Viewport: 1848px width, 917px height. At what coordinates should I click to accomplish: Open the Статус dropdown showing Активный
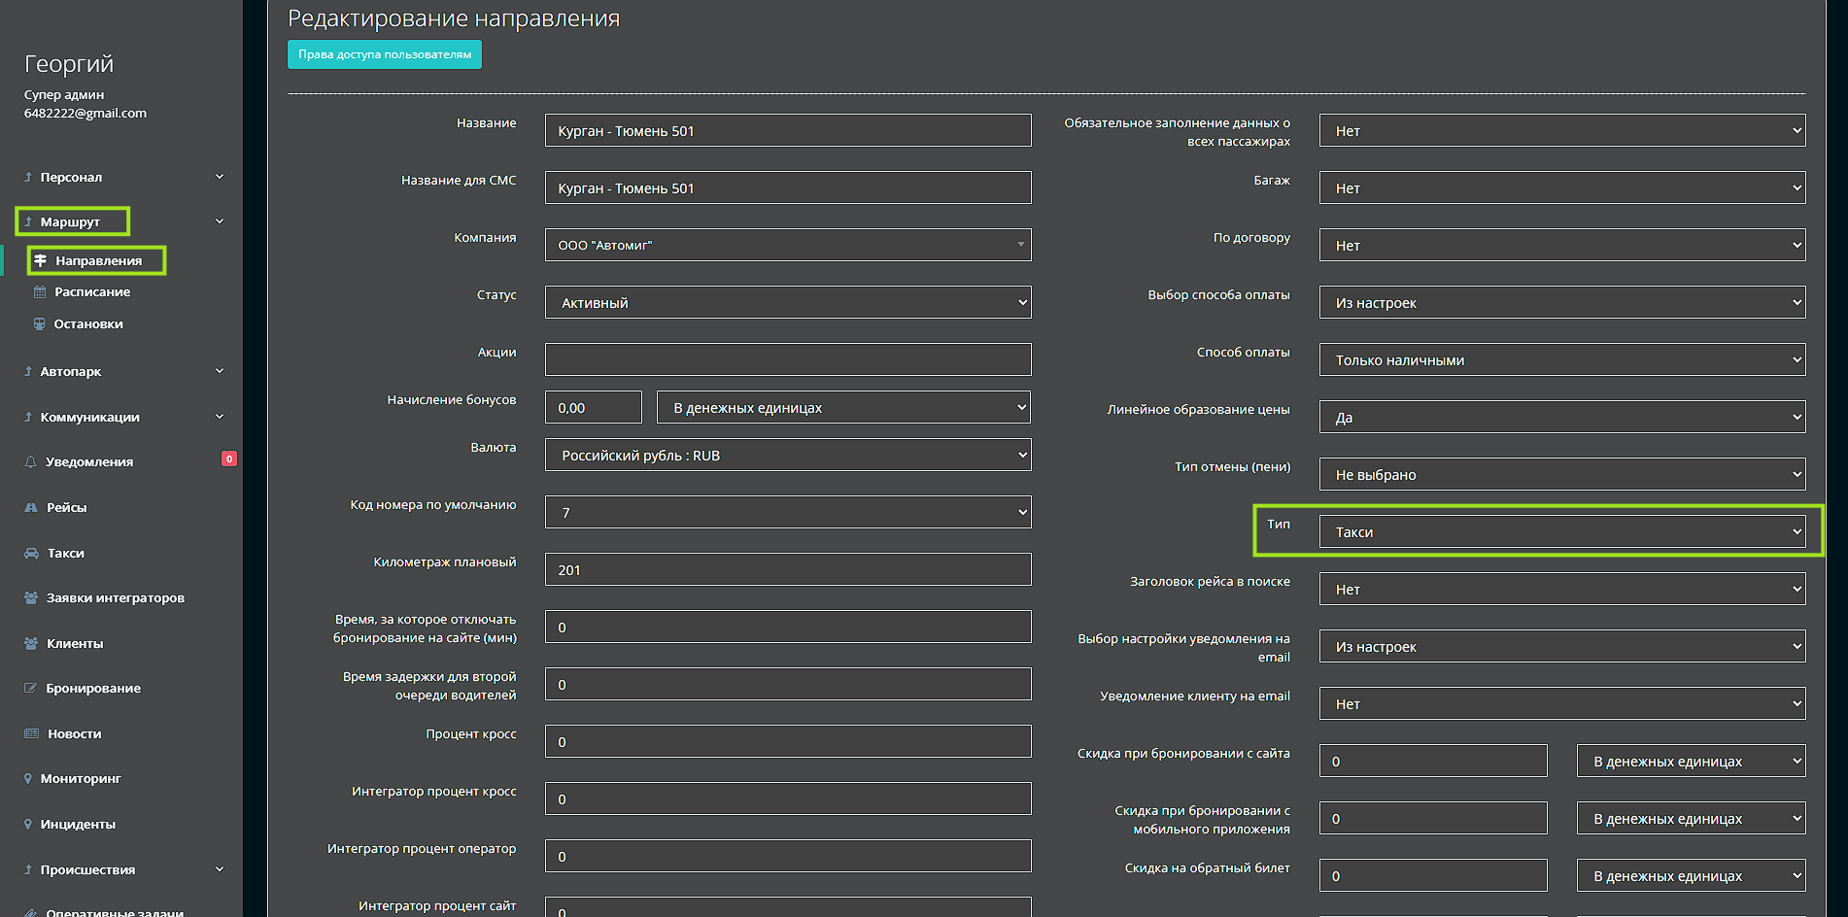click(x=787, y=303)
